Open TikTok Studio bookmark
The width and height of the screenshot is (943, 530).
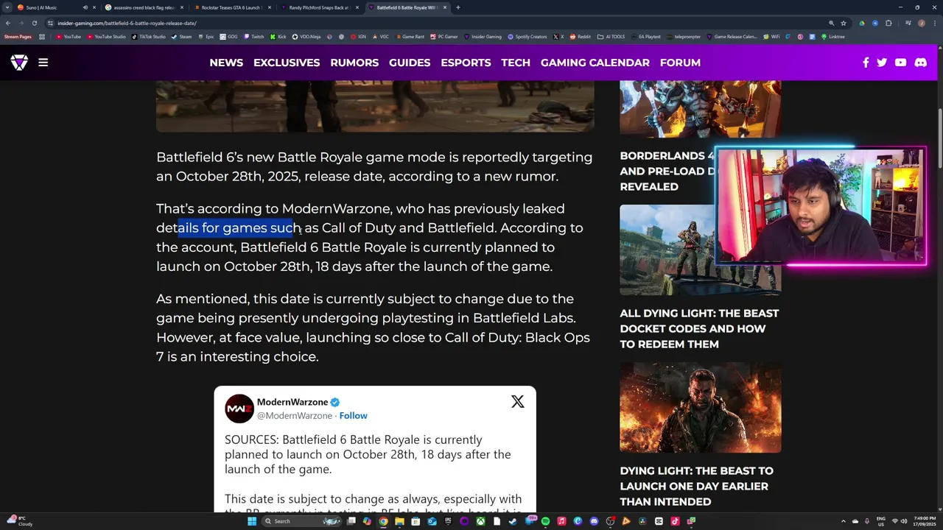pyautogui.click(x=148, y=37)
